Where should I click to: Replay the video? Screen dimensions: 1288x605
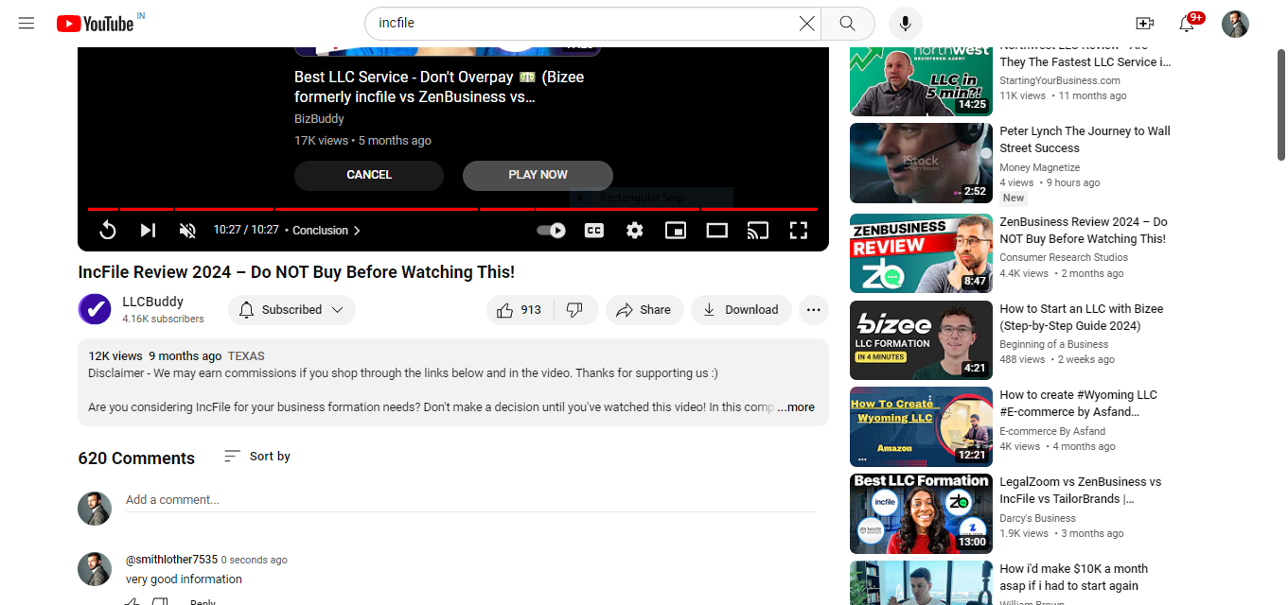pyautogui.click(x=108, y=230)
